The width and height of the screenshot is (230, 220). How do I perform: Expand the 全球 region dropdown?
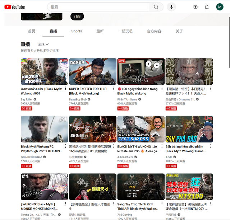[43, 44]
